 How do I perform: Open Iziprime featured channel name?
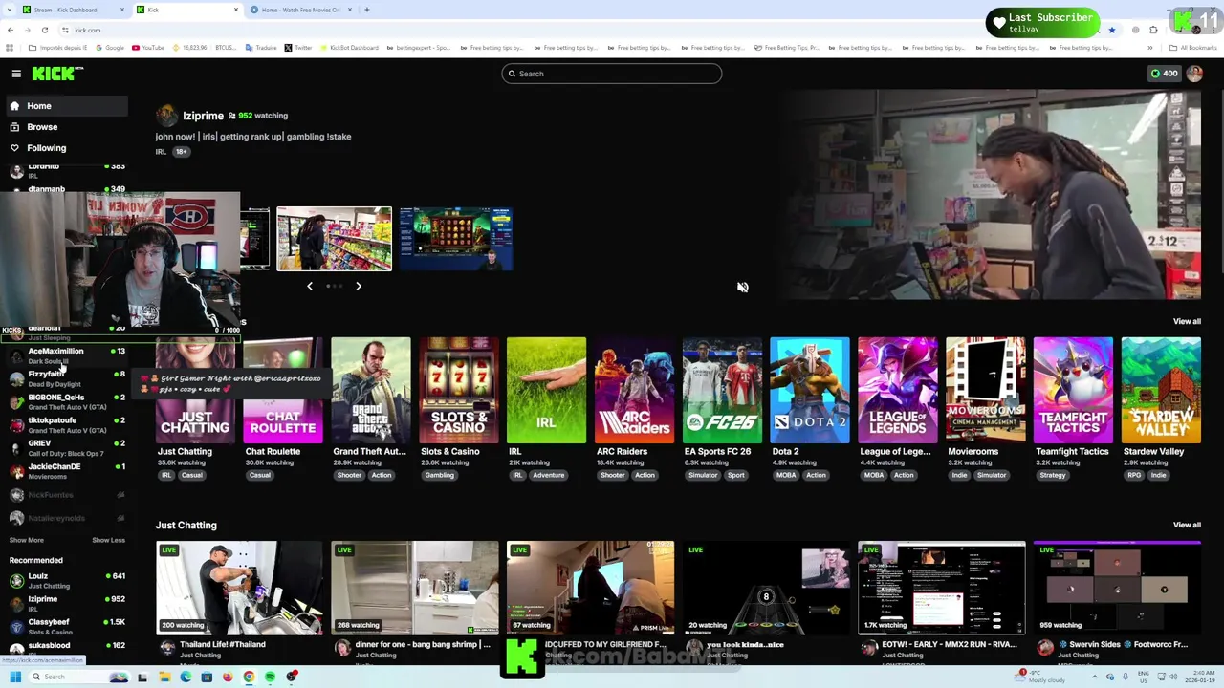click(x=203, y=116)
